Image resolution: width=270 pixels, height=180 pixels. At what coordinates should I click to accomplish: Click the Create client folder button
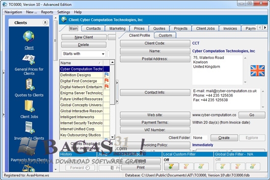224,138
